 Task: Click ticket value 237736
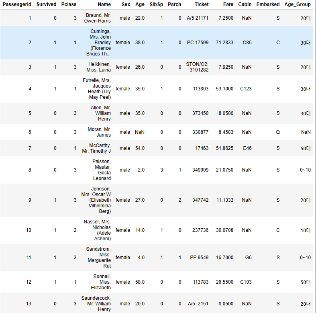200,230
